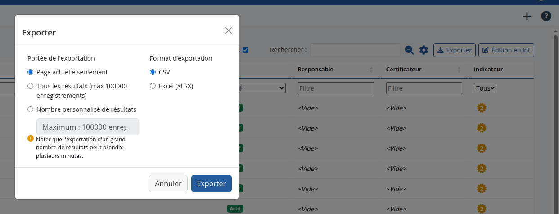
Task: Click the Responsable column sort arrows
Action: coord(371,70)
